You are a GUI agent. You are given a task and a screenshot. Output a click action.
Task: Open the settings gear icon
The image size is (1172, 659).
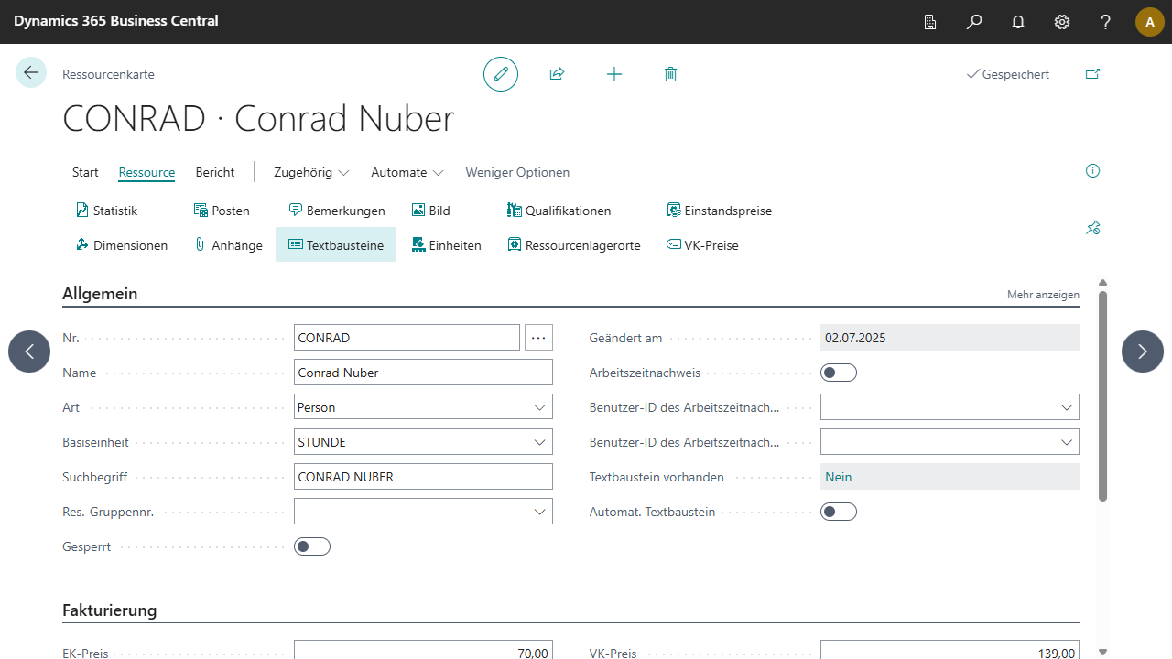[x=1062, y=22]
